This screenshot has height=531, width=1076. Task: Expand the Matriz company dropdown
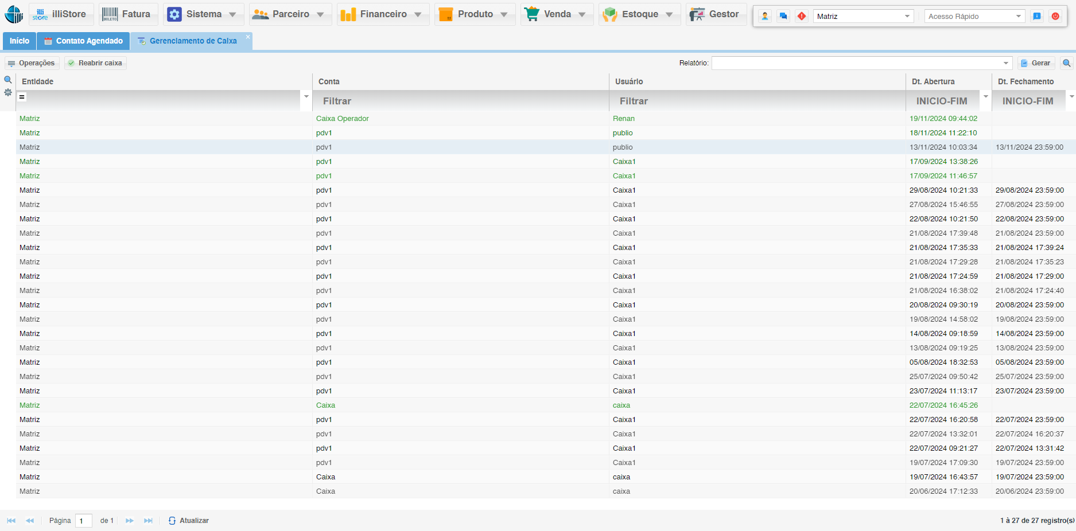[x=907, y=16]
